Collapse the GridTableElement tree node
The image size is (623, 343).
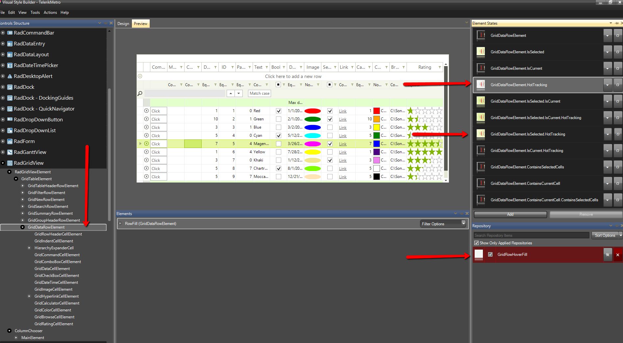click(16, 179)
